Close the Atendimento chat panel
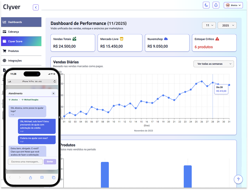248x190 pixels. coord(54,93)
